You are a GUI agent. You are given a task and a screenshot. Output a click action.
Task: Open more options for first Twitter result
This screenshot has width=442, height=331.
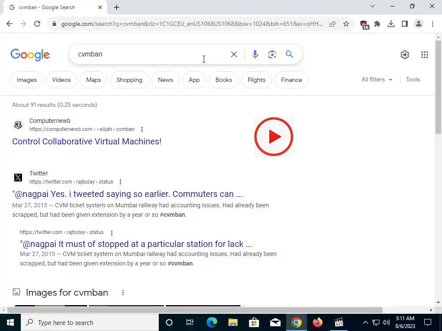120,182
